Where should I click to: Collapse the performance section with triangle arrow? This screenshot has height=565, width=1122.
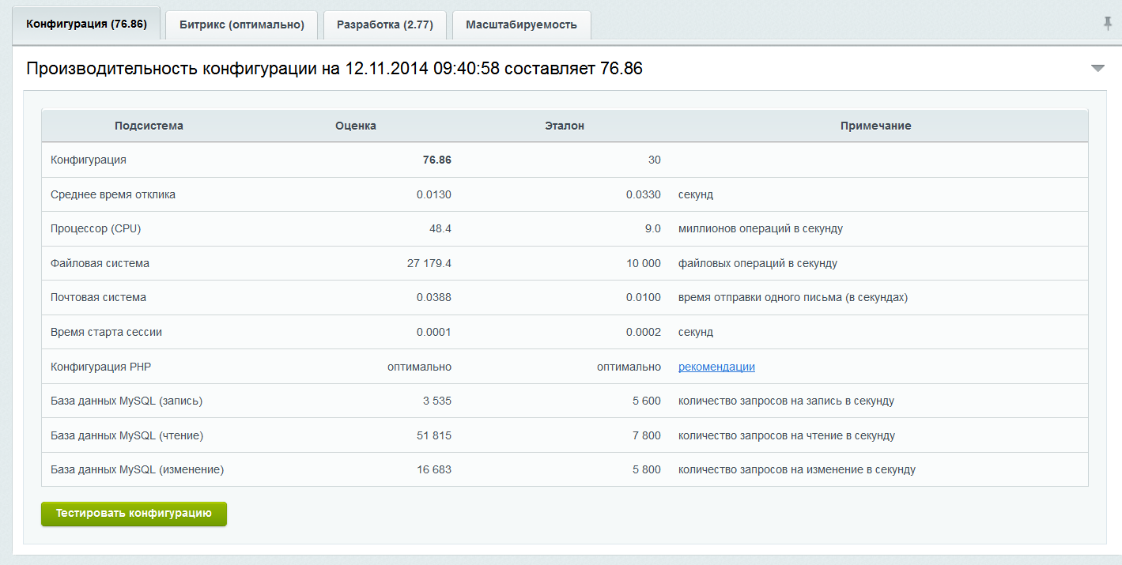click(x=1097, y=69)
